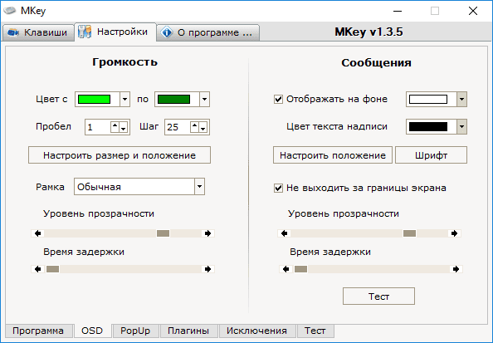Click right arrow of Громкость transparency slider
493x343 pixels.
click(x=207, y=233)
